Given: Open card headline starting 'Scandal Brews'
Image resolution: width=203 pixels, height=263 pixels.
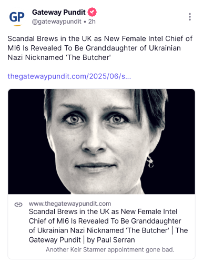Looking at the screenshot, I should (108, 226).
